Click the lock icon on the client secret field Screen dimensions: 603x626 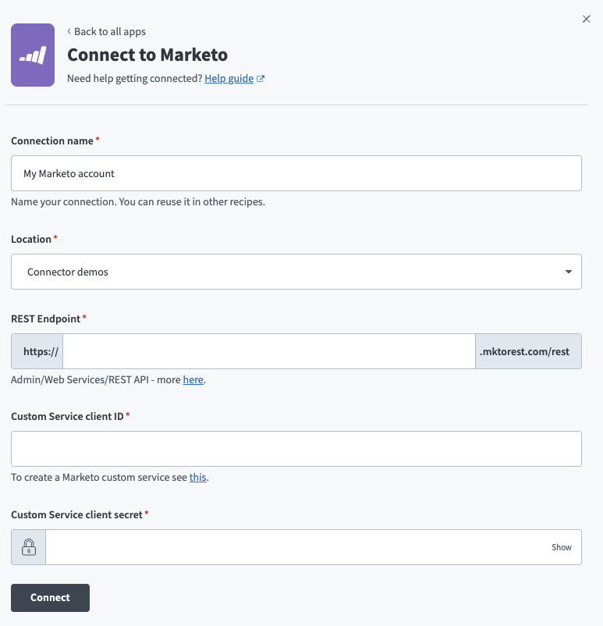[x=28, y=546]
